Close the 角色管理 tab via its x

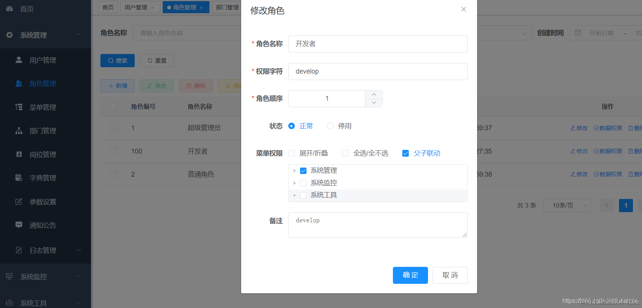click(202, 8)
